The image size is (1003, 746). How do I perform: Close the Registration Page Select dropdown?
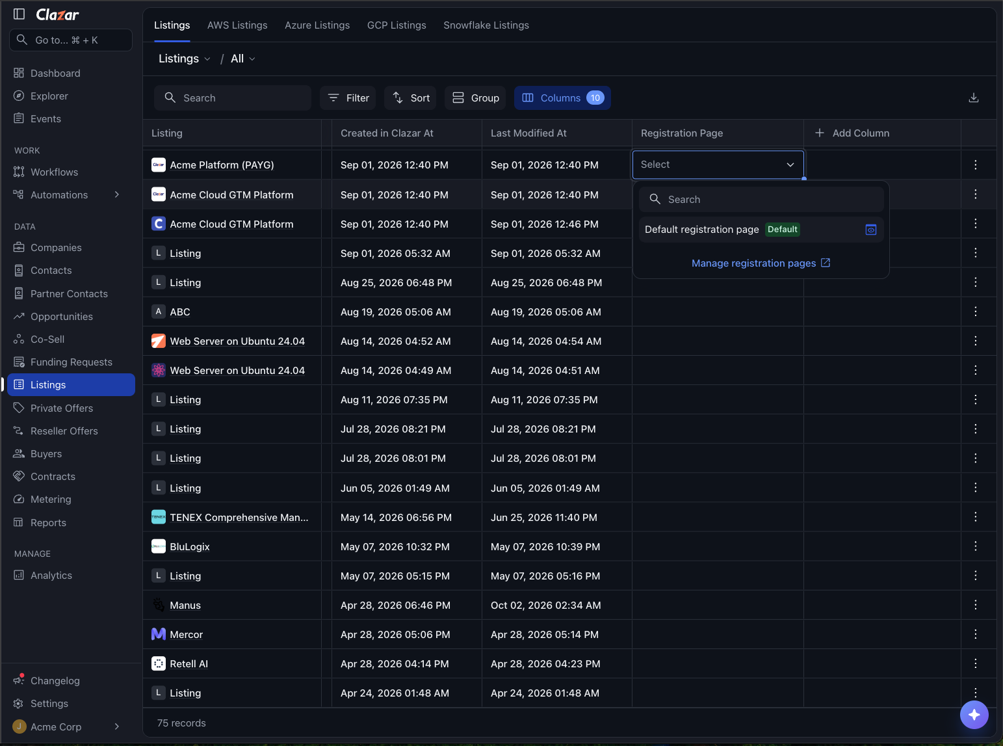pos(718,165)
